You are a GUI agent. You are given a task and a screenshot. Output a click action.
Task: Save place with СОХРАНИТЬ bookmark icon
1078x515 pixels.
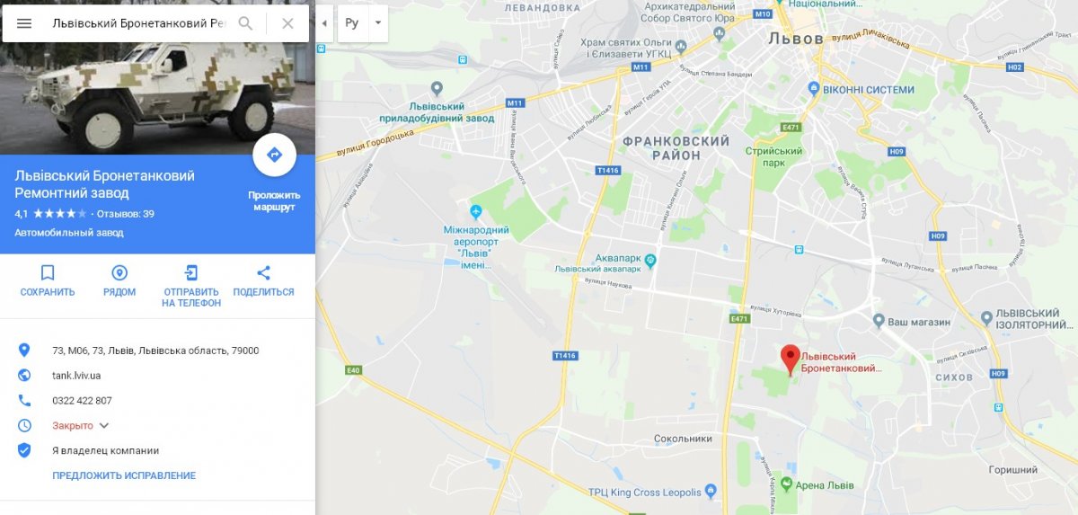48,280
